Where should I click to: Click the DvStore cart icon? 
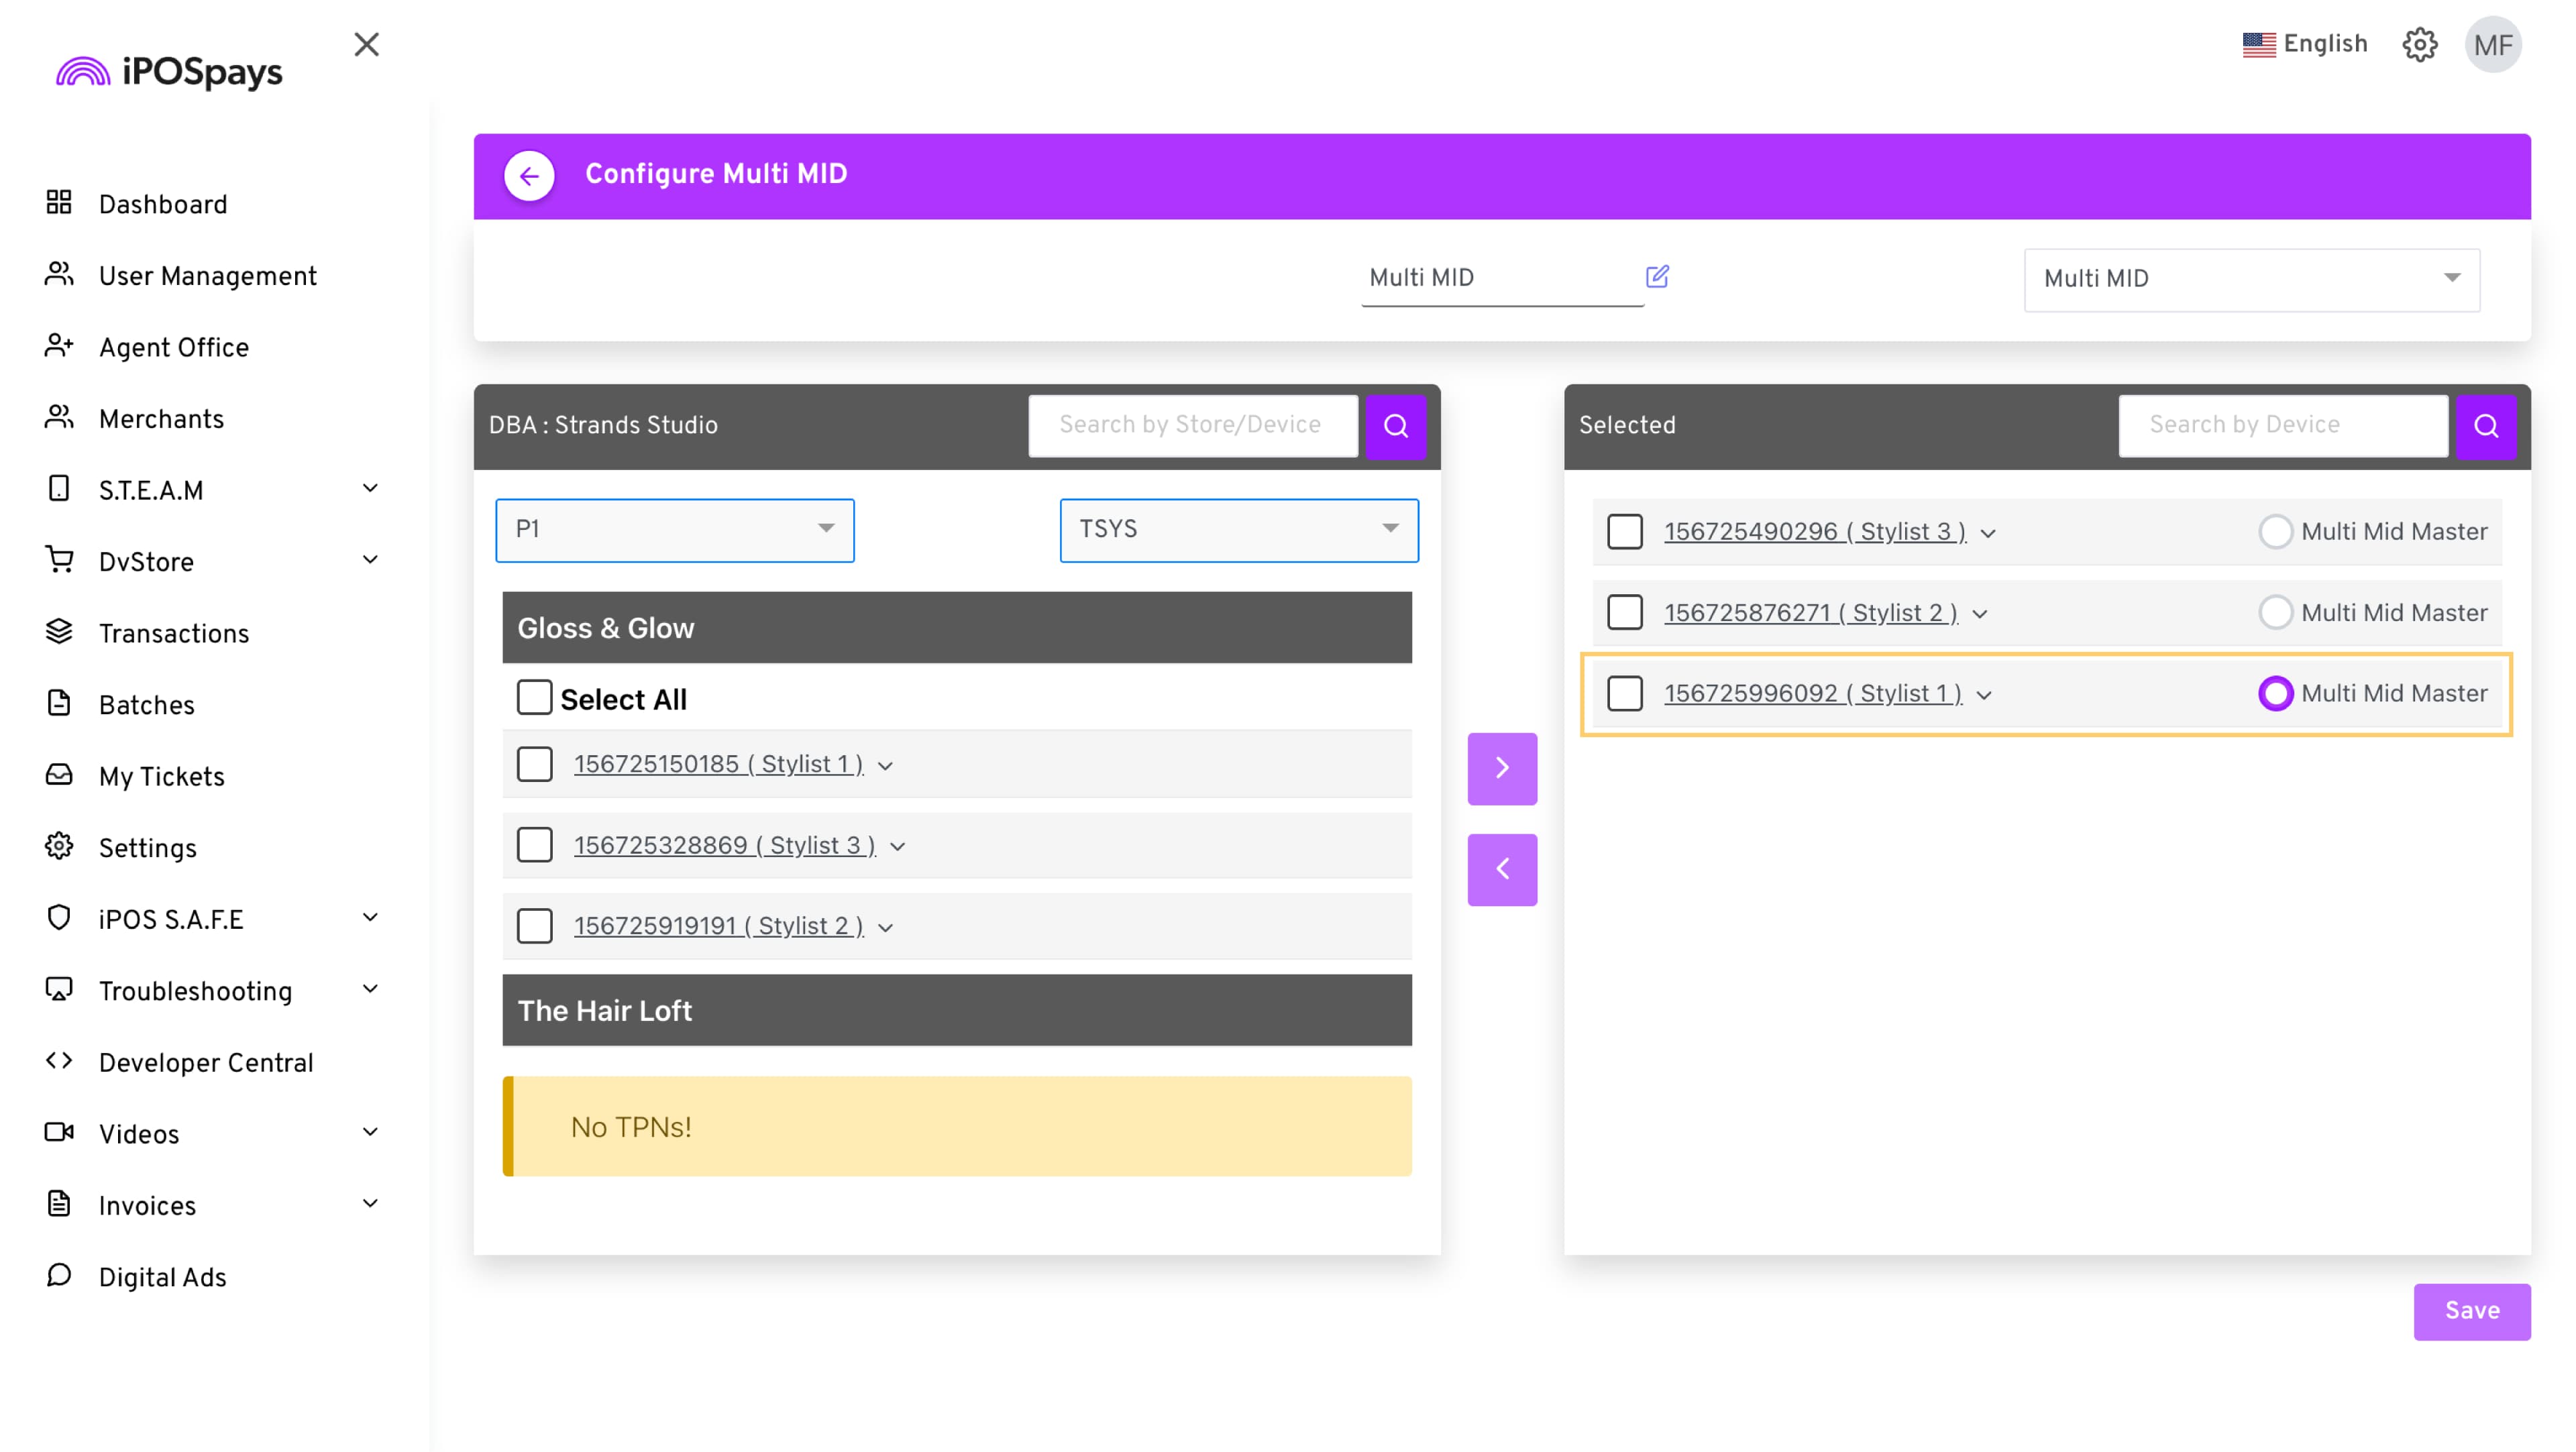59,560
